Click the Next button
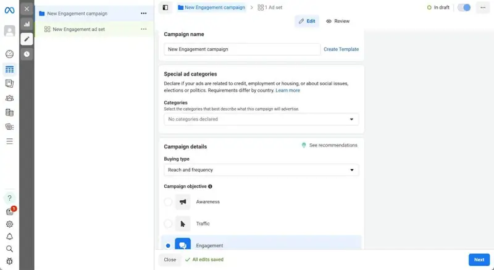This screenshot has width=494, height=270. point(479,259)
